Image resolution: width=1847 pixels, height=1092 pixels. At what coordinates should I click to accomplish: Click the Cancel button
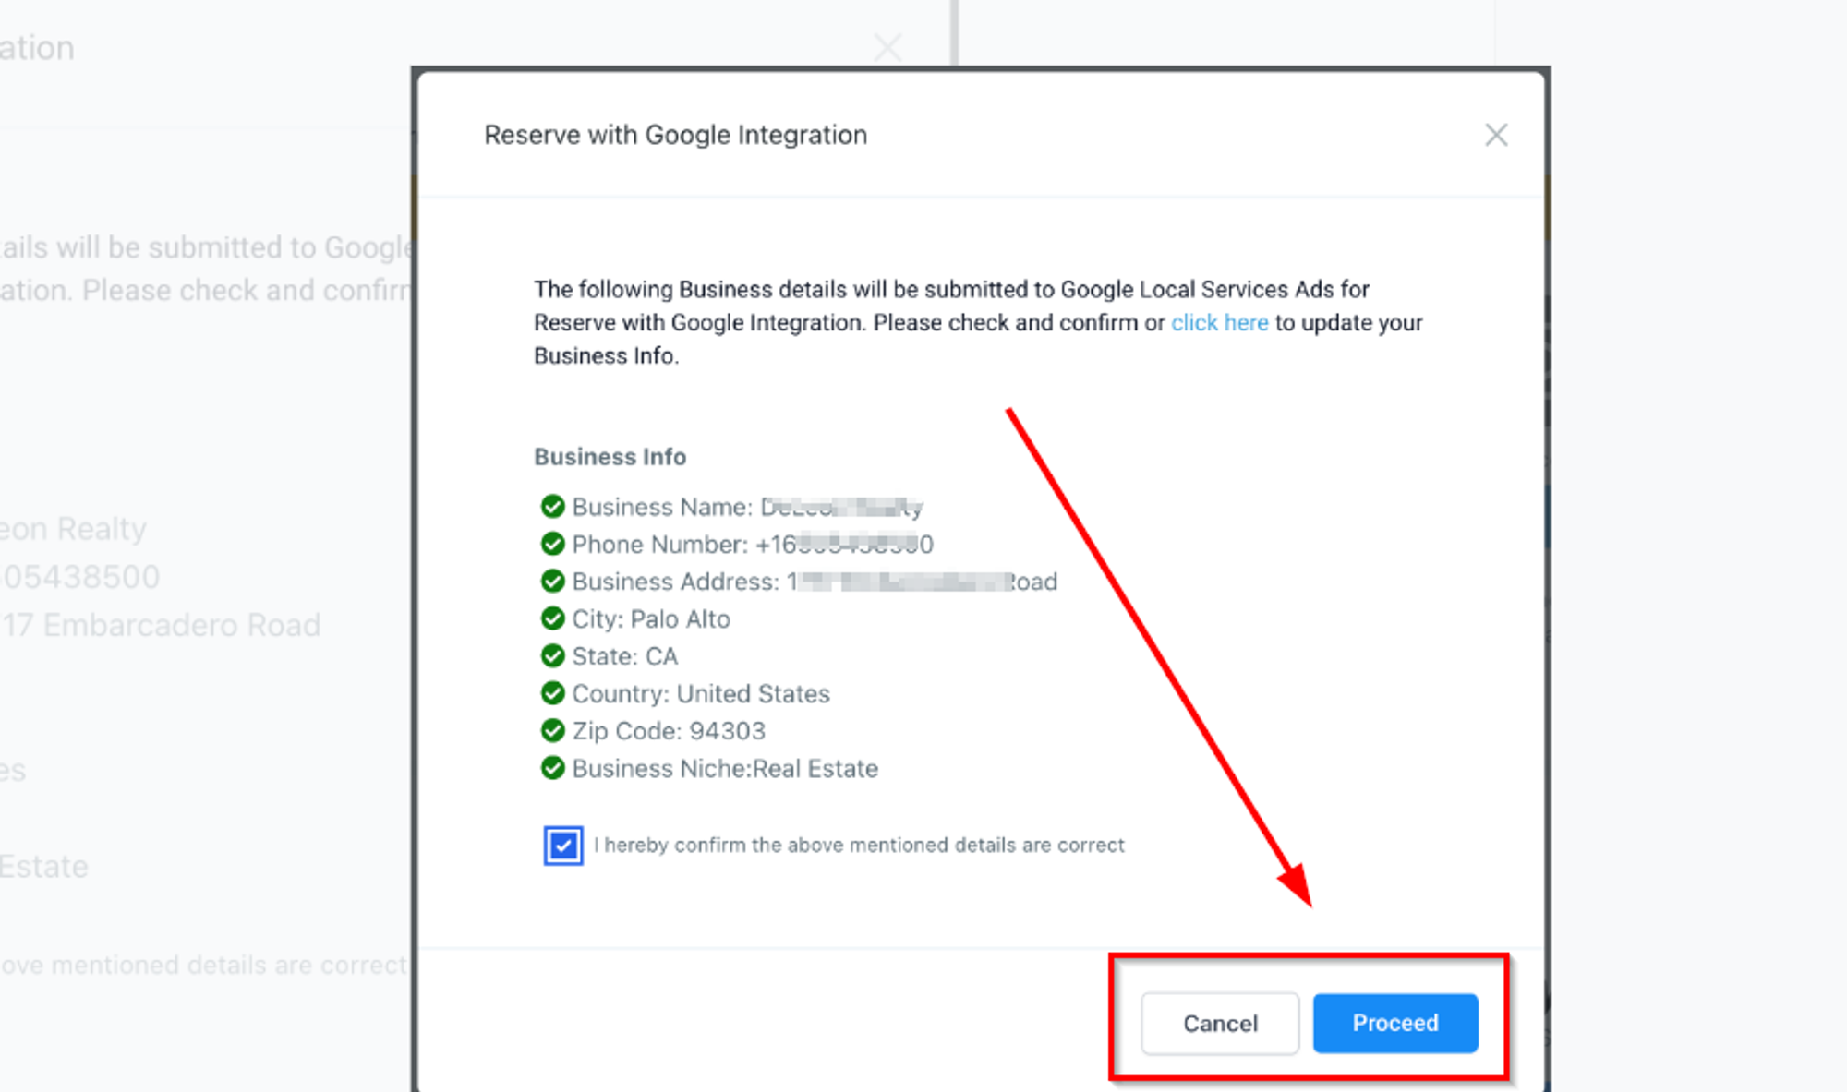coord(1219,1023)
